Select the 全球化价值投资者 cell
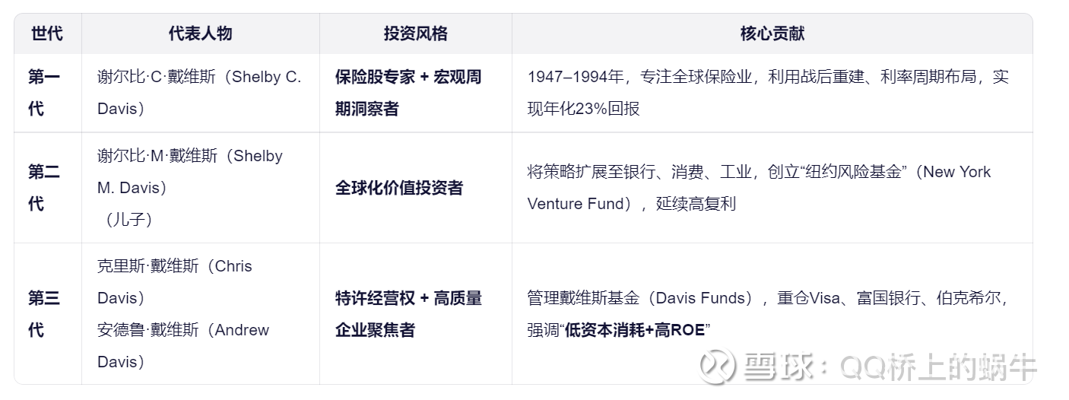This screenshot has width=1069, height=400. [x=399, y=188]
